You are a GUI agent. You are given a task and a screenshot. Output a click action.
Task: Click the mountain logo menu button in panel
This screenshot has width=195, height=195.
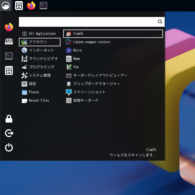point(6,6)
